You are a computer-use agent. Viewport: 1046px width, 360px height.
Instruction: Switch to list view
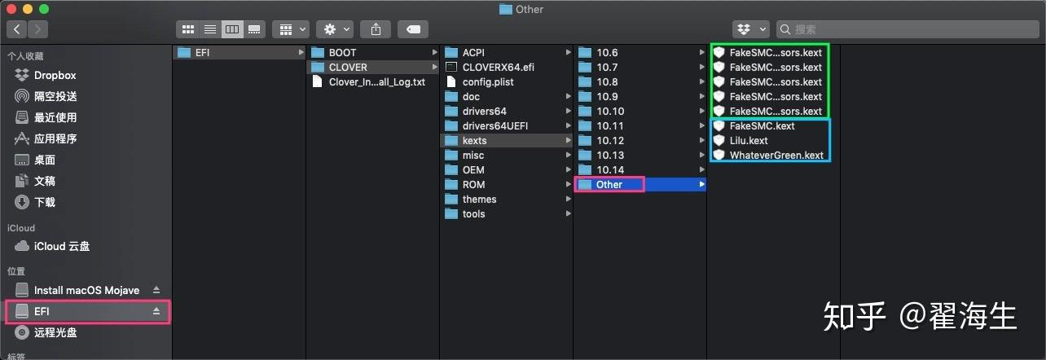[210, 29]
